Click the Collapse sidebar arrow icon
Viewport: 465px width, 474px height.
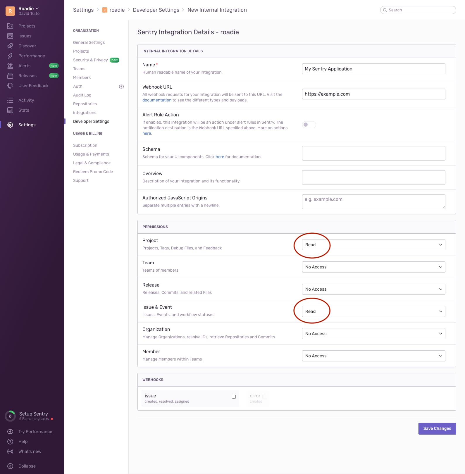click(10, 466)
